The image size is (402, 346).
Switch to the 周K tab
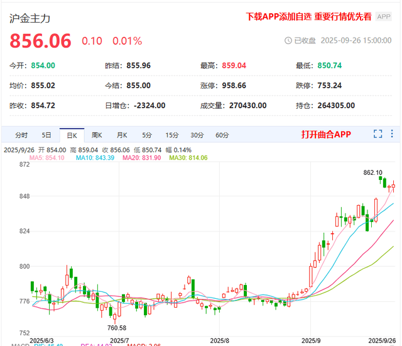click(97, 135)
